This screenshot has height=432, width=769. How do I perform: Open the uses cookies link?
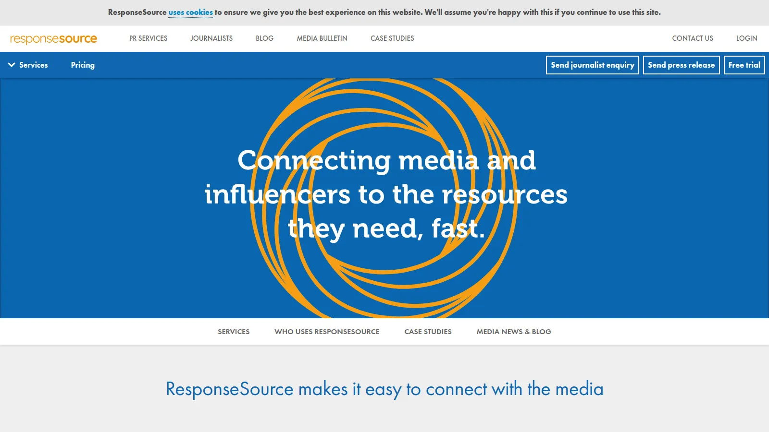[x=190, y=12]
